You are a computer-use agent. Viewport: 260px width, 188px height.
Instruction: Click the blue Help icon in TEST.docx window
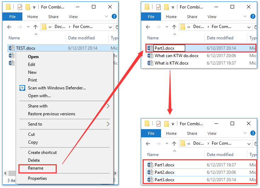click(114, 16)
